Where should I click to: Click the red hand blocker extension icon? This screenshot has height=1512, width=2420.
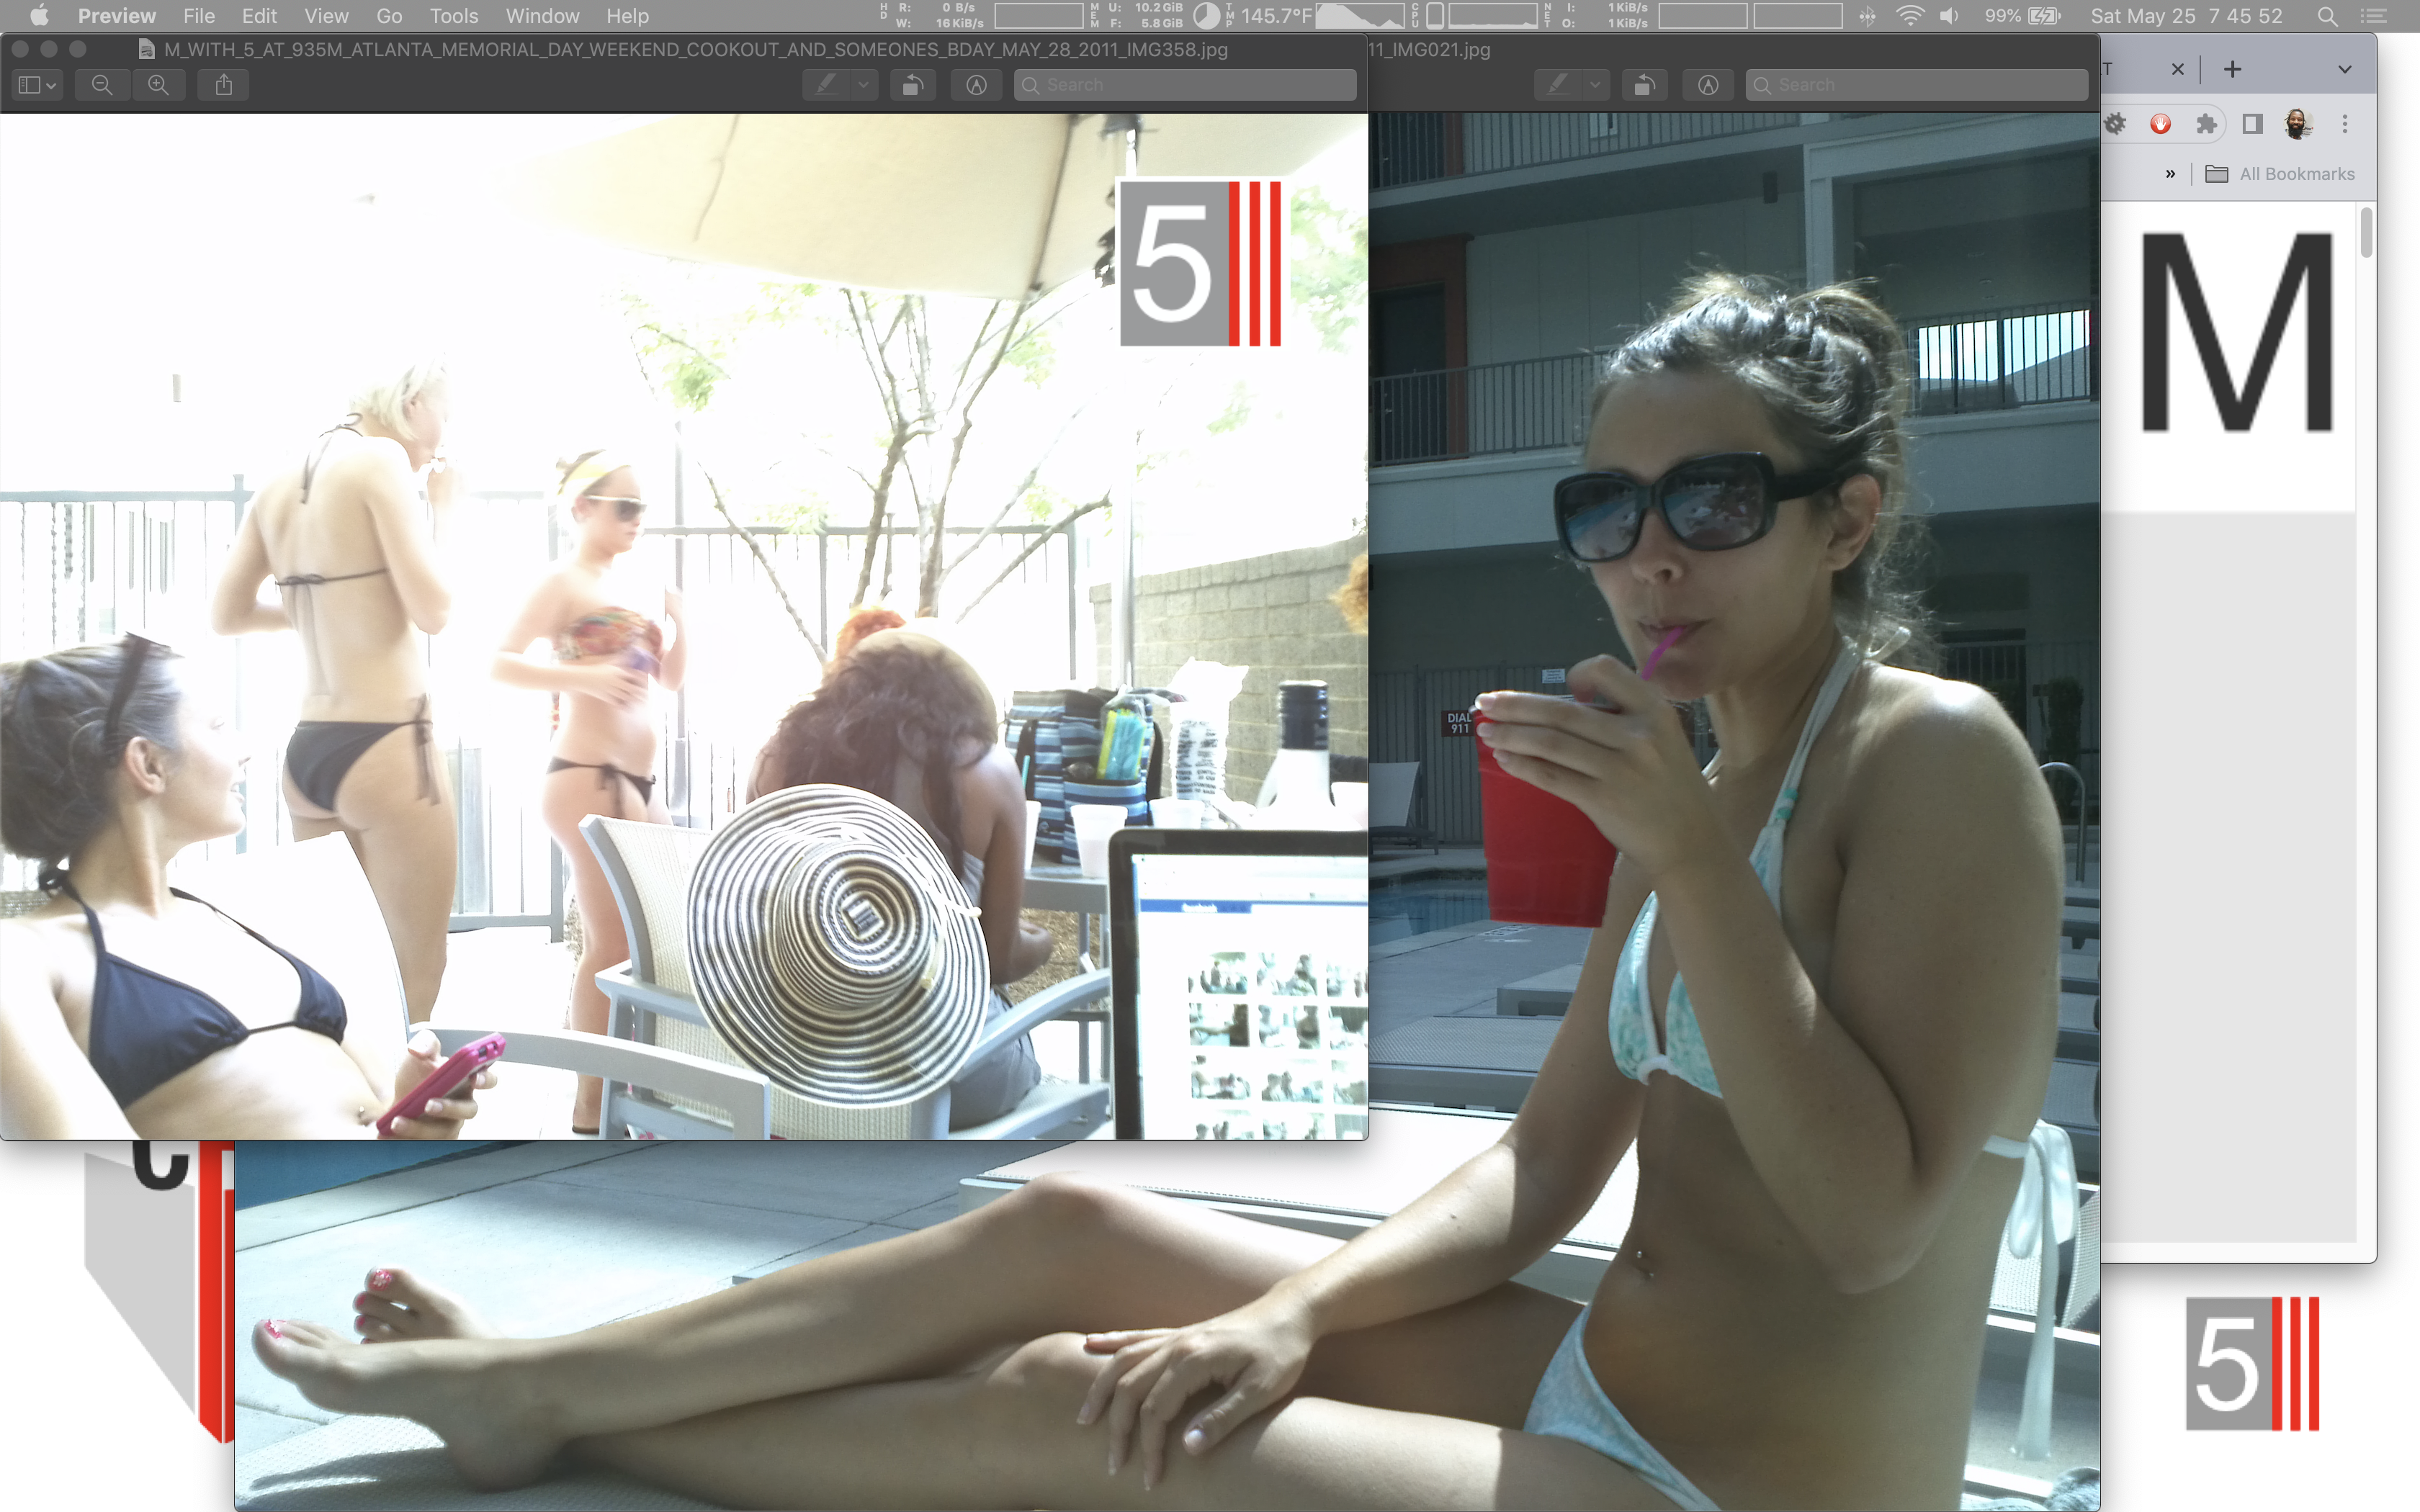2160,124
